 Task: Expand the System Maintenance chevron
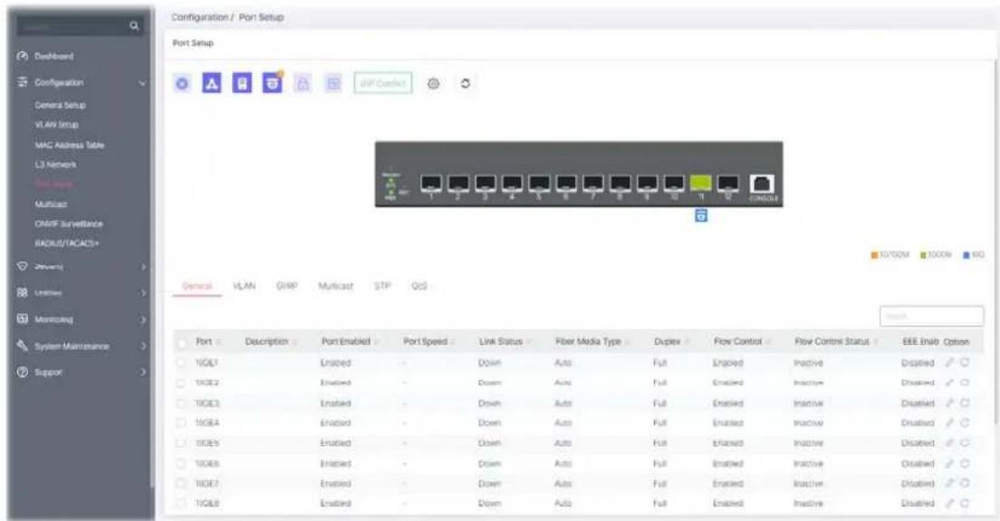[143, 346]
